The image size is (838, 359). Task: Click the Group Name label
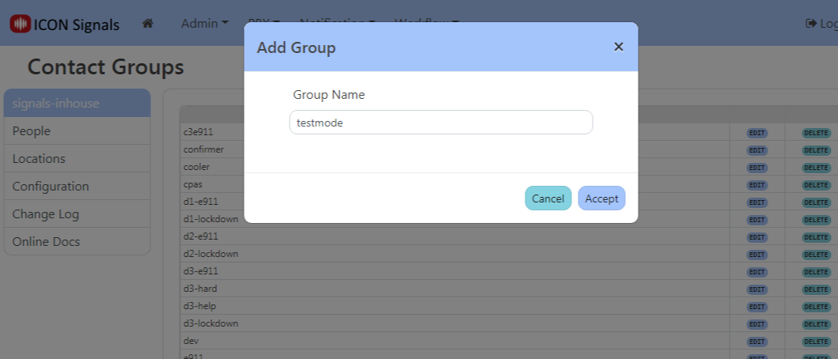pyautogui.click(x=328, y=95)
